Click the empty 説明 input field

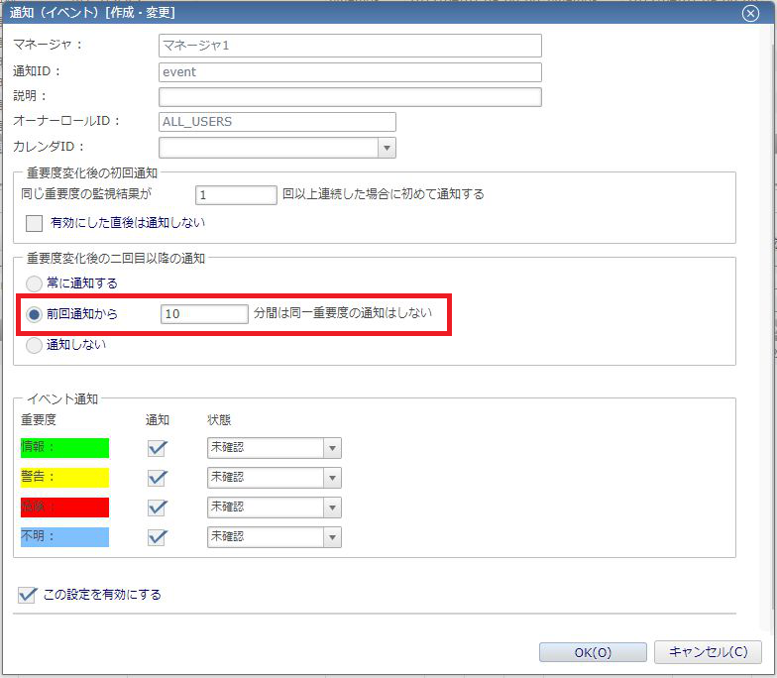pyautogui.click(x=350, y=97)
